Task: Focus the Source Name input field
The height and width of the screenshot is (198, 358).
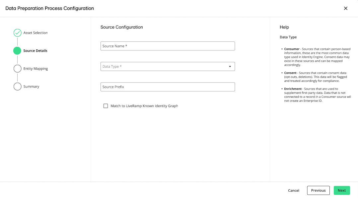Action: tap(168, 46)
